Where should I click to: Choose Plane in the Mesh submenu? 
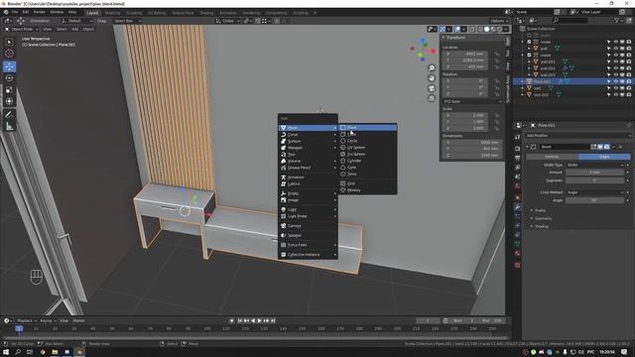[x=367, y=128]
